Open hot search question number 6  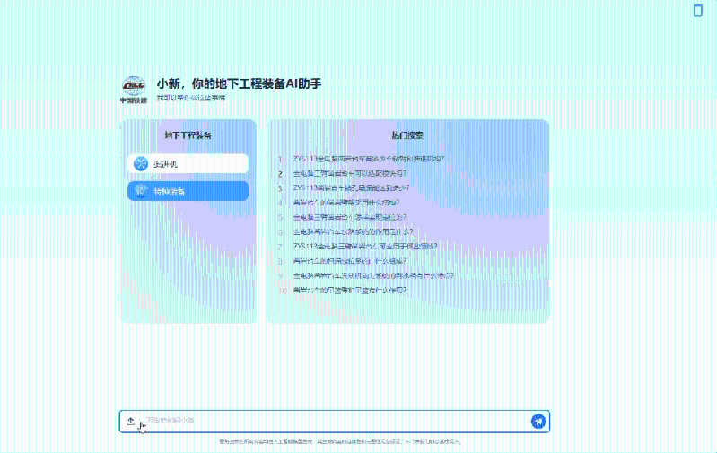click(x=353, y=231)
